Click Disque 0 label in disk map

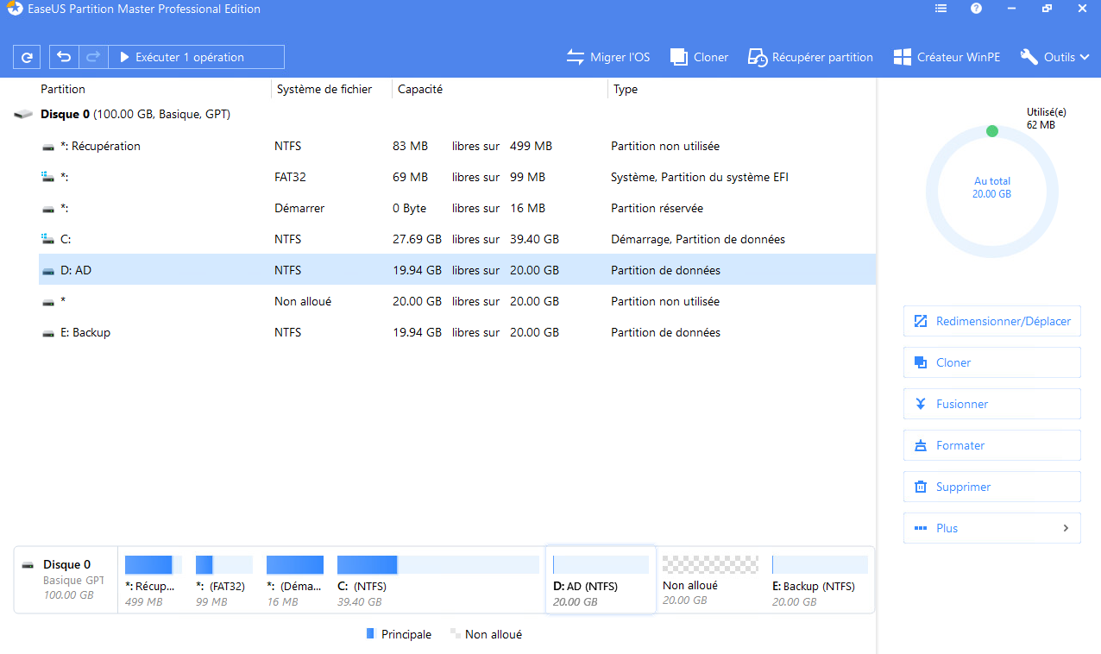pyautogui.click(x=66, y=565)
